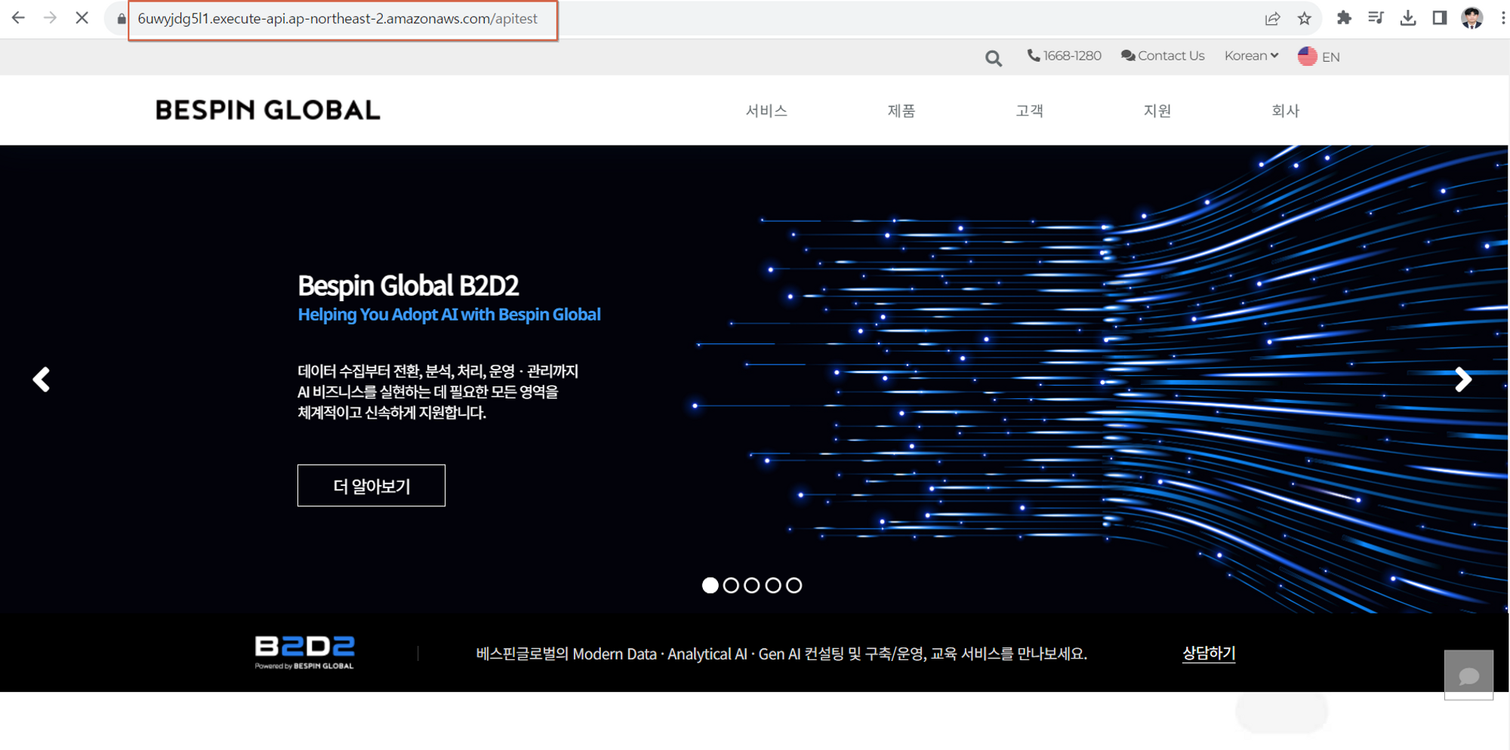Open the Chrome three-dot menu

pos(1502,17)
